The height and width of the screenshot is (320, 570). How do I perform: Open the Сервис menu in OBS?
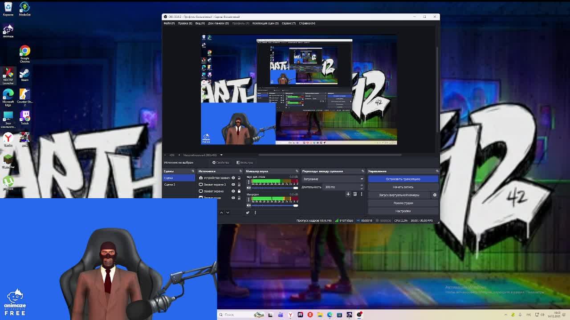(x=289, y=23)
